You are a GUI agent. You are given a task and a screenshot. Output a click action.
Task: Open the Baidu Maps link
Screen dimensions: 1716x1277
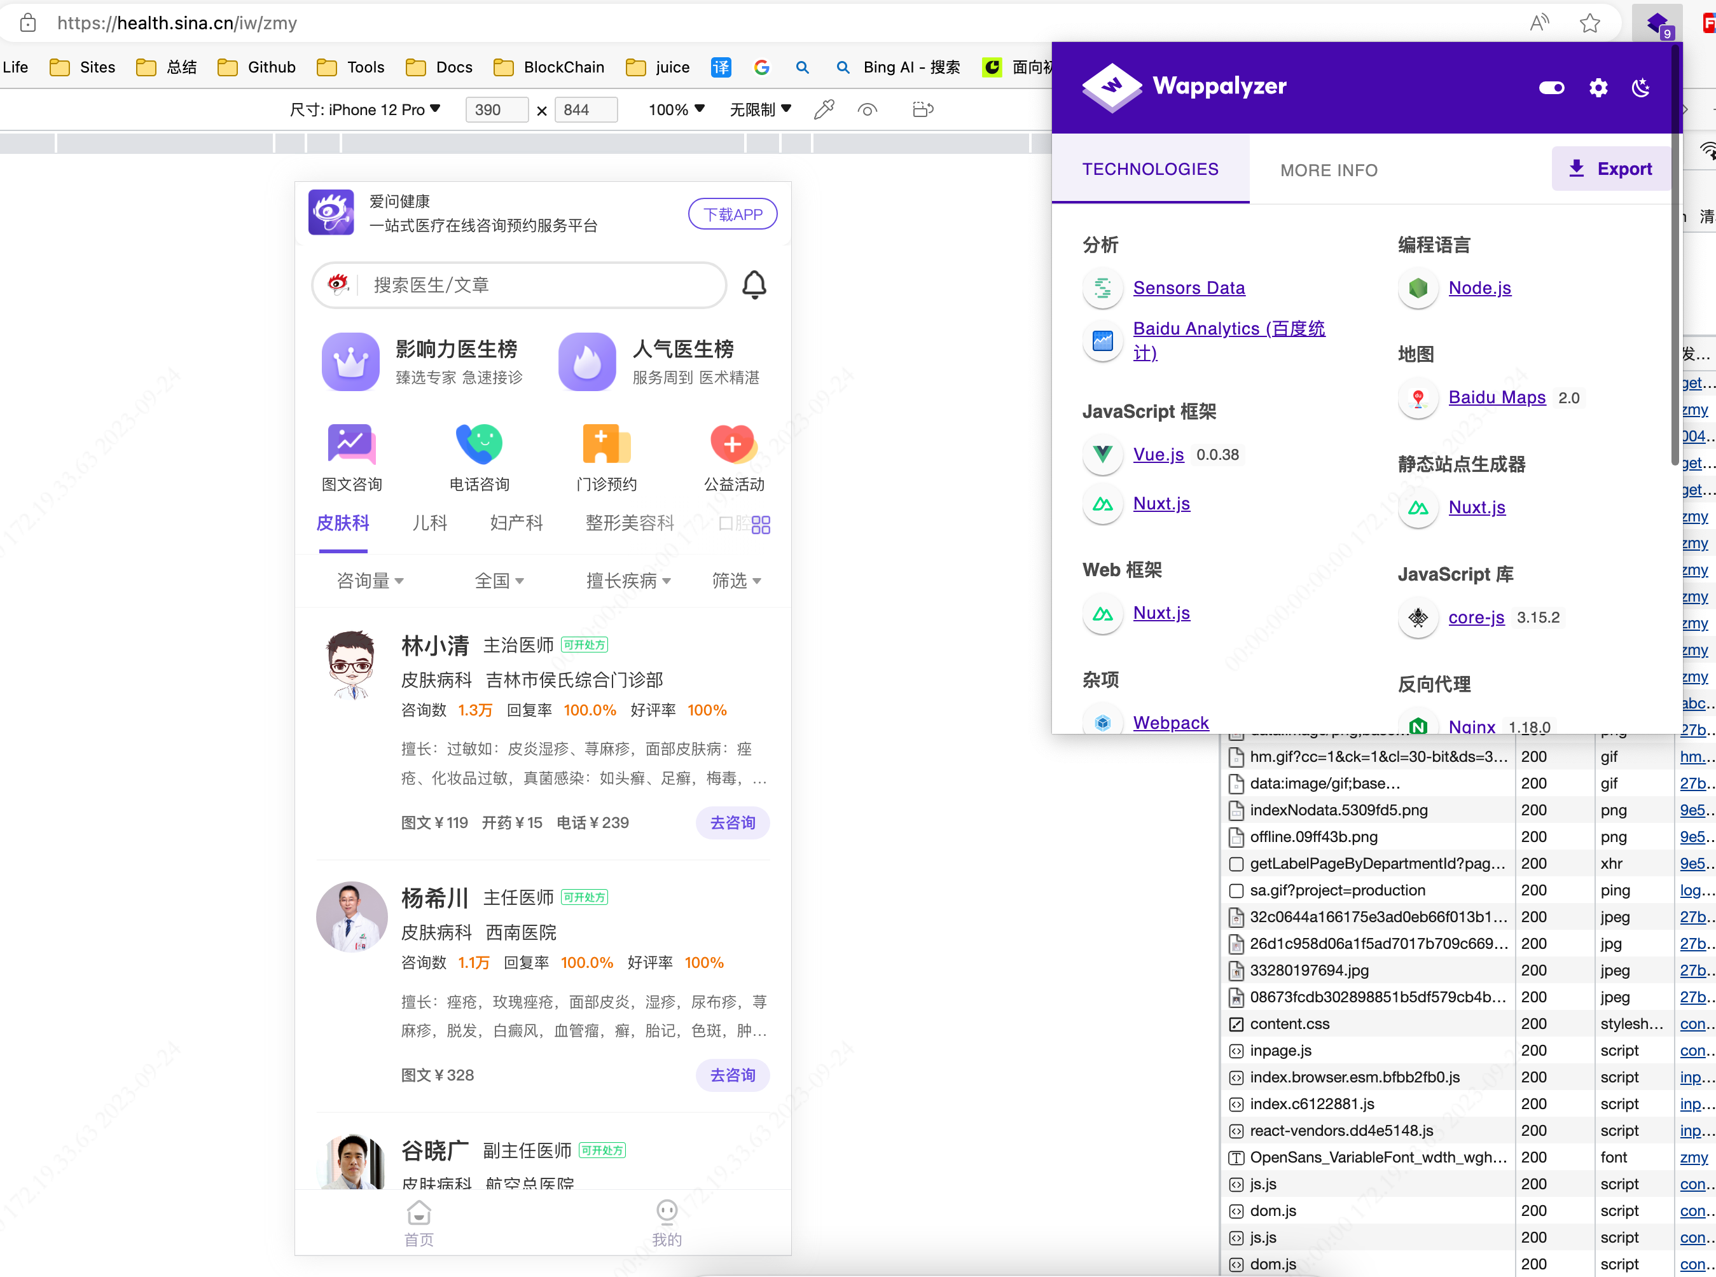[x=1497, y=397]
